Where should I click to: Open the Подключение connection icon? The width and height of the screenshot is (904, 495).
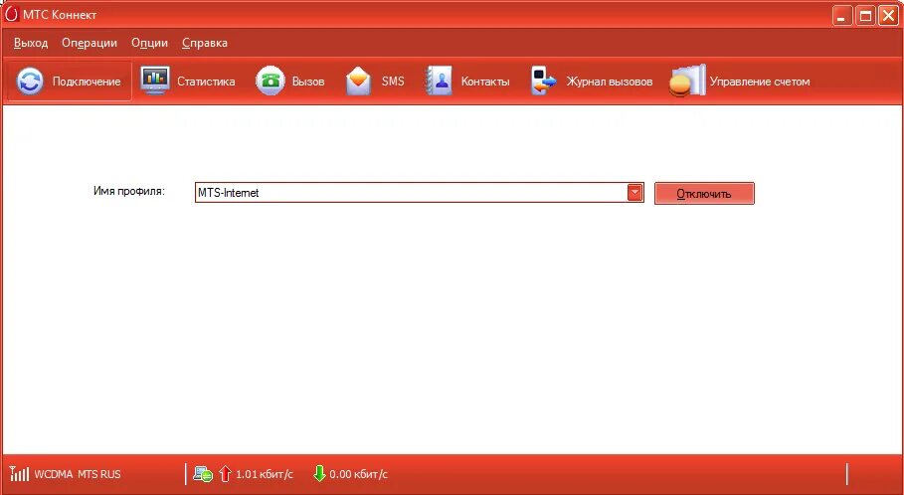(30, 82)
